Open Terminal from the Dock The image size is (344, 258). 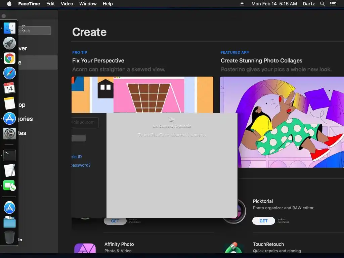pyautogui.click(x=9, y=155)
